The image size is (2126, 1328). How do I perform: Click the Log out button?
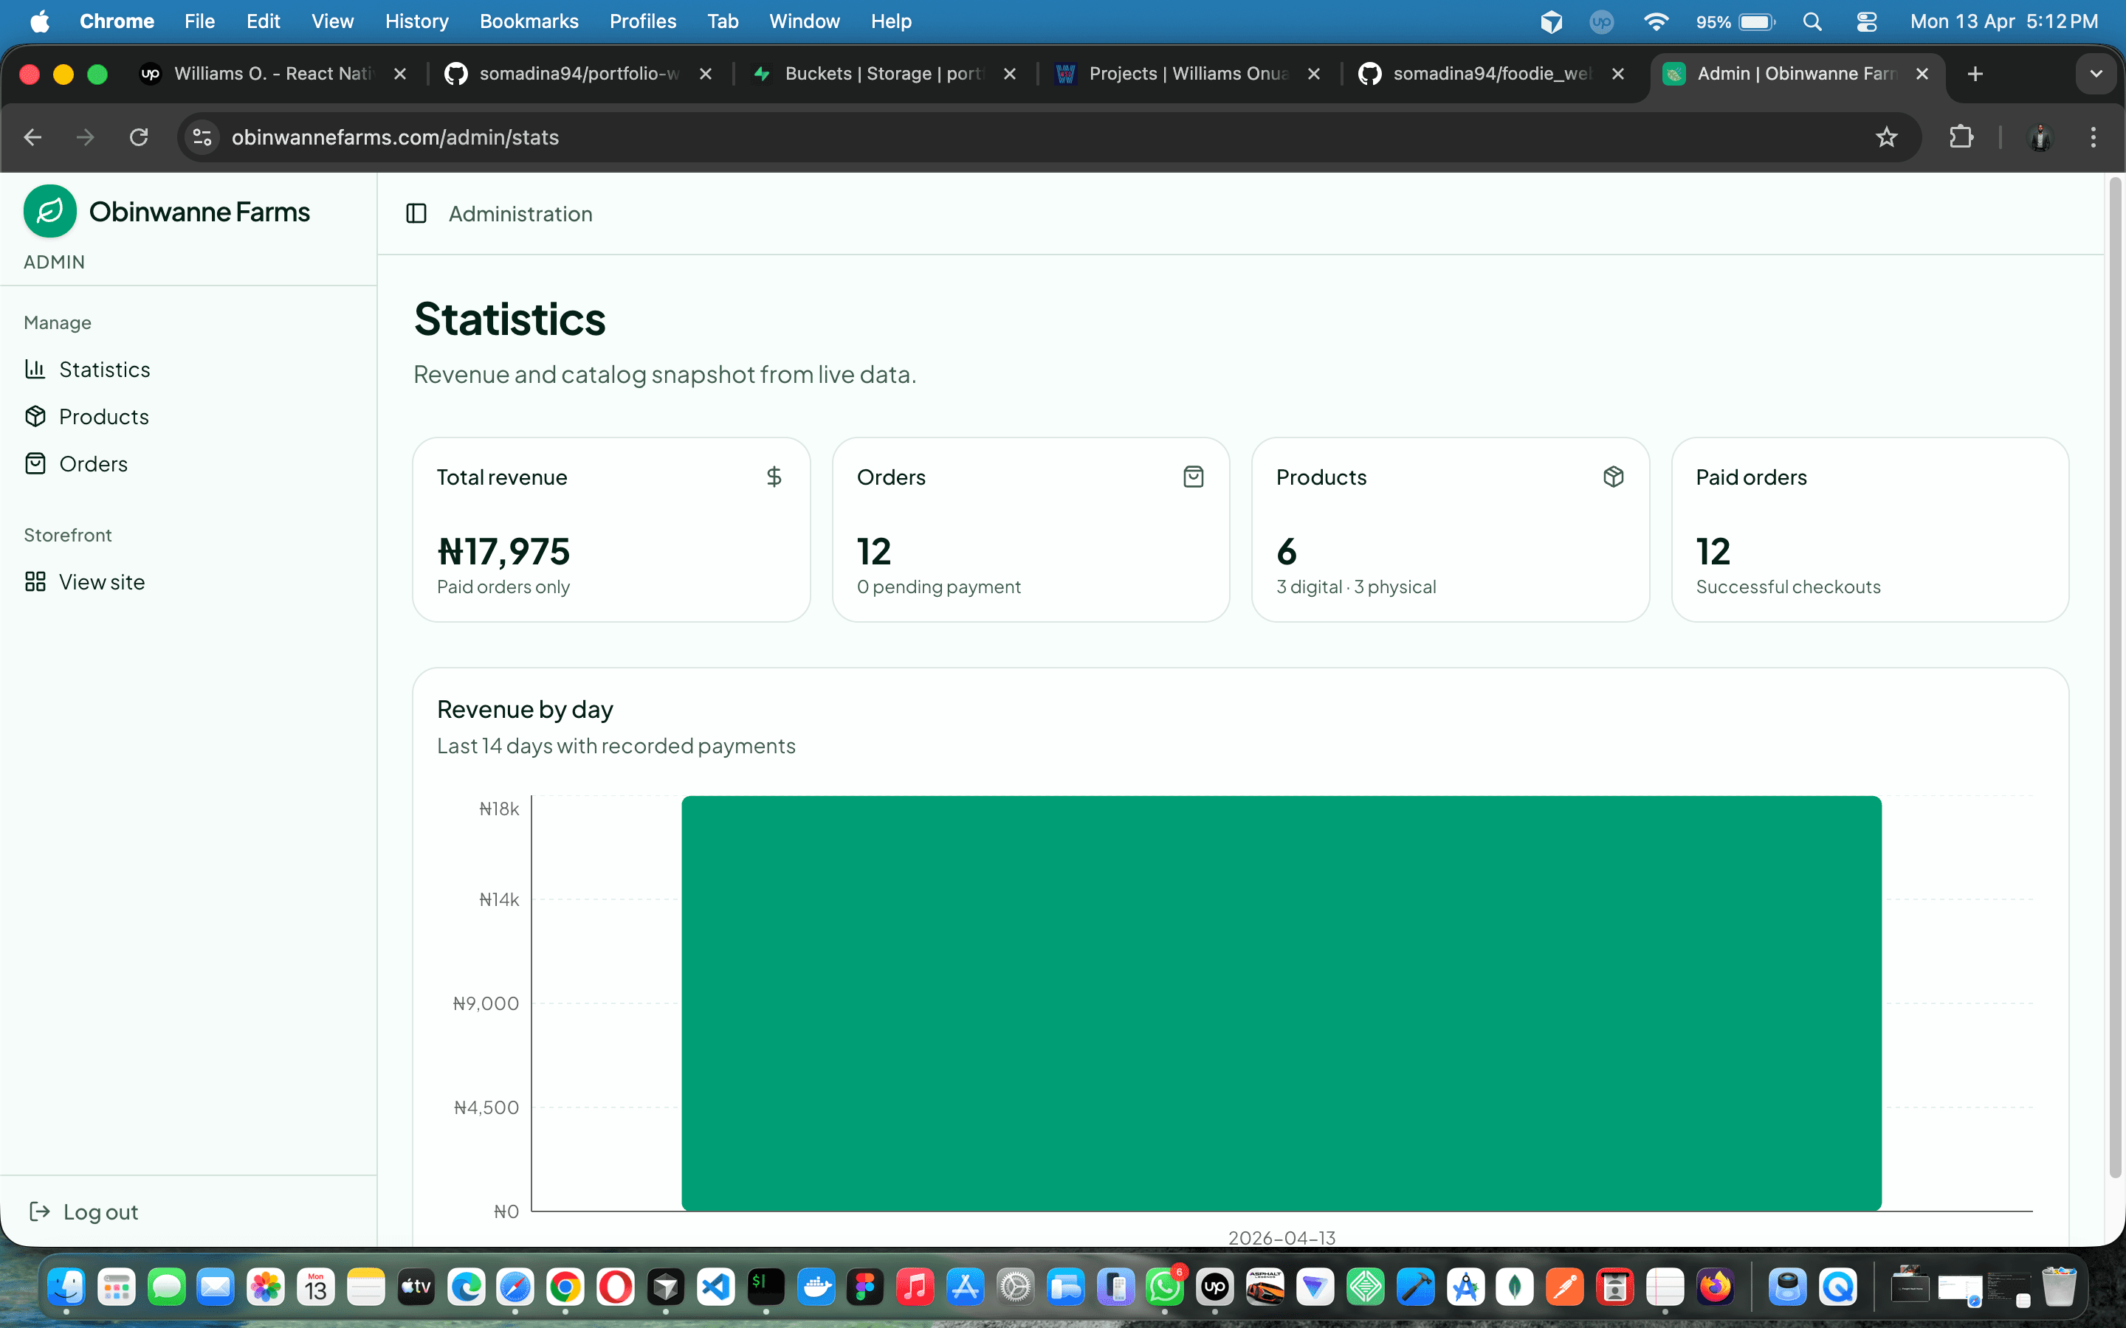click(x=100, y=1211)
